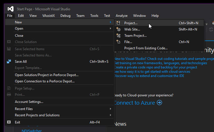Click the Save All disk icon
This screenshot has height=132, width=214.
click(x=9, y=61)
